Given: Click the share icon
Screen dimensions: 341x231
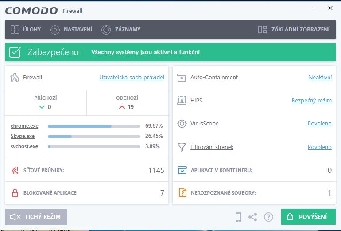Looking at the screenshot, I should point(253,217).
